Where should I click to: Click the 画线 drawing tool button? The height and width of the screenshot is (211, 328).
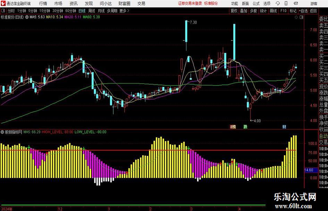pyautogui.click(x=274, y=11)
